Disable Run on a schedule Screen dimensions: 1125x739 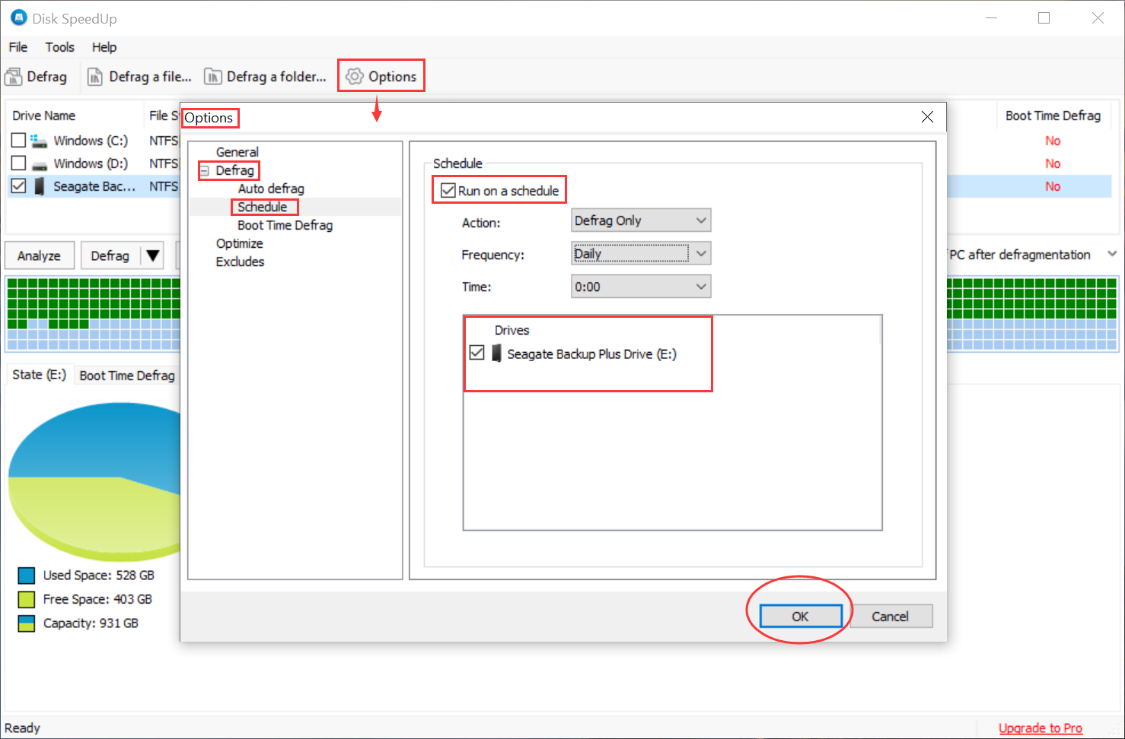pyautogui.click(x=448, y=189)
